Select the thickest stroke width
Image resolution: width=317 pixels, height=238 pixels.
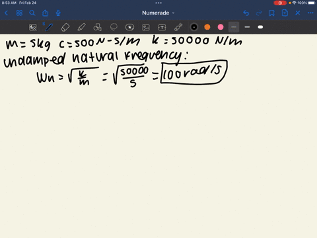pyautogui.click(x=260, y=27)
